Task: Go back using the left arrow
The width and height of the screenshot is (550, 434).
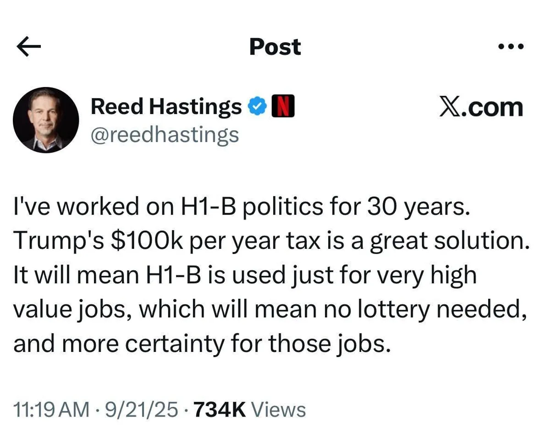Action: point(28,47)
